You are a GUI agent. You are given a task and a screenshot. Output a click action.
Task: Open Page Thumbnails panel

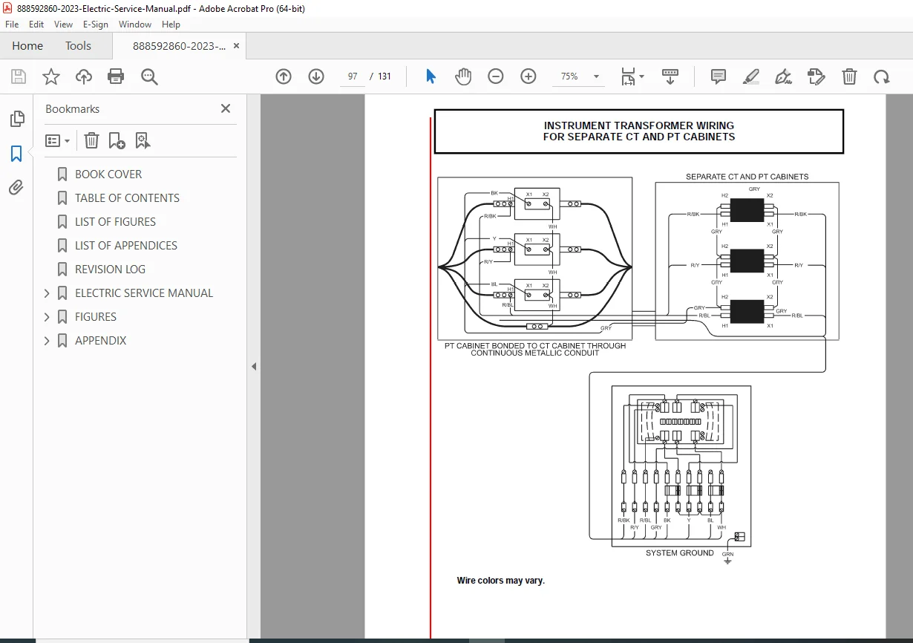click(x=16, y=119)
